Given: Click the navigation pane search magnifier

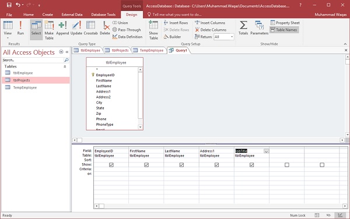Looking at the screenshot, I should tap(66, 60).
